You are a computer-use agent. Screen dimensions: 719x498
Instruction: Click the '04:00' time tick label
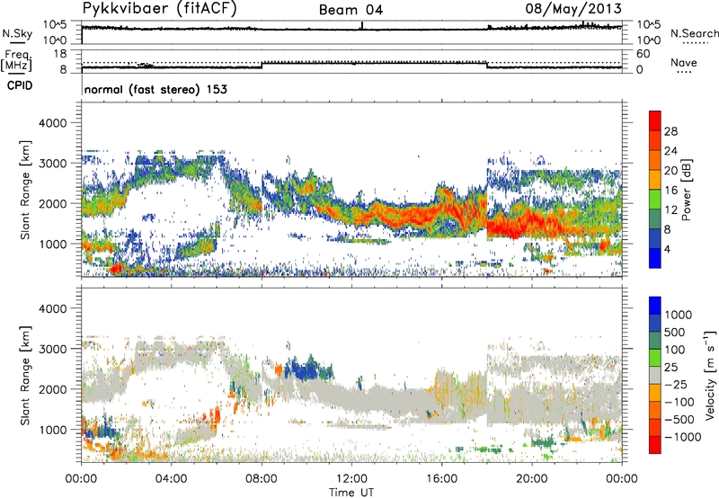point(171,479)
